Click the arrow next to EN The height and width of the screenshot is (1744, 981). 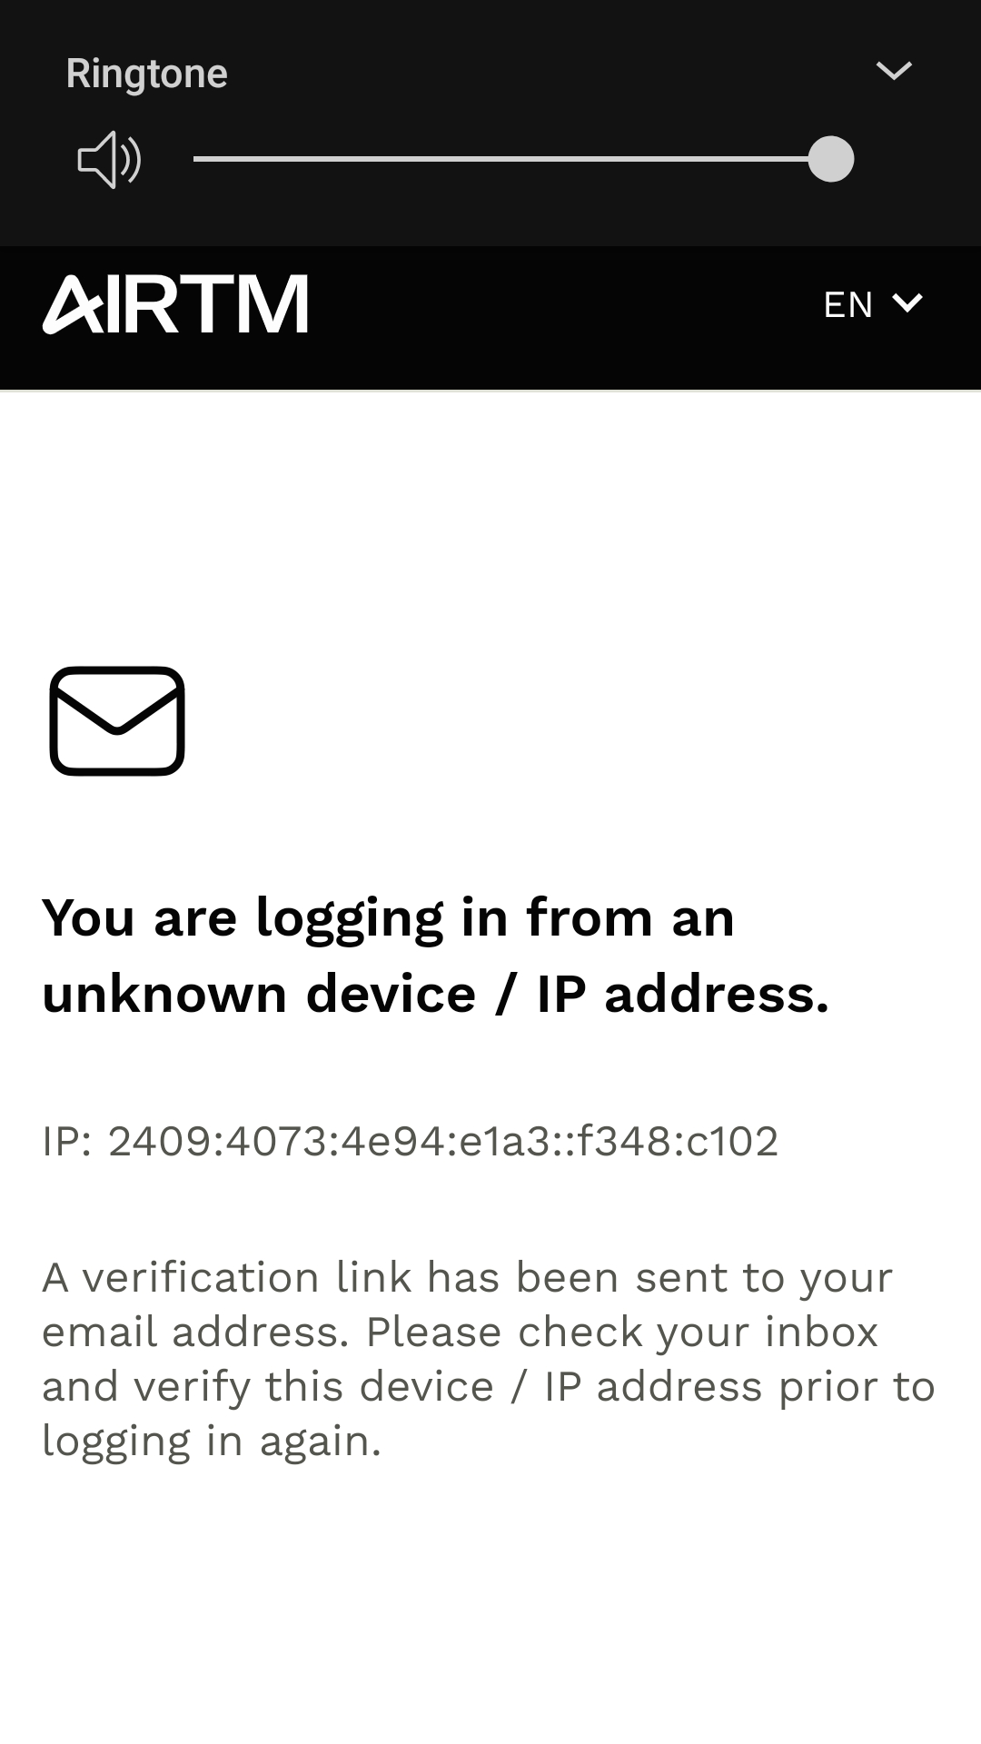point(907,303)
